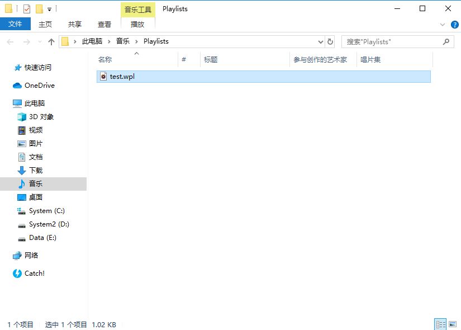Click the search magnifier icon
Image resolution: width=461 pixels, height=330 pixels.
446,41
